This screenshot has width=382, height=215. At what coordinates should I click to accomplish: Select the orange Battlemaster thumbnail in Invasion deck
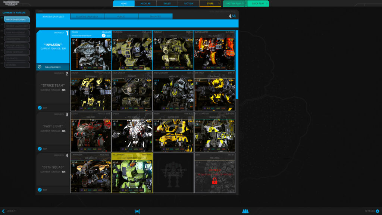tap(215, 54)
